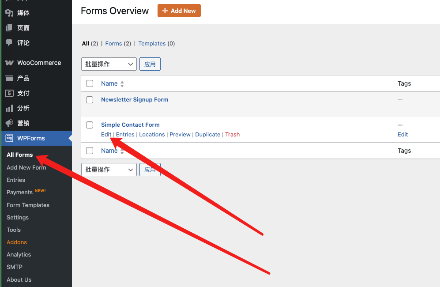
Task: Click the Forms Overview page heading
Action: 115,11
